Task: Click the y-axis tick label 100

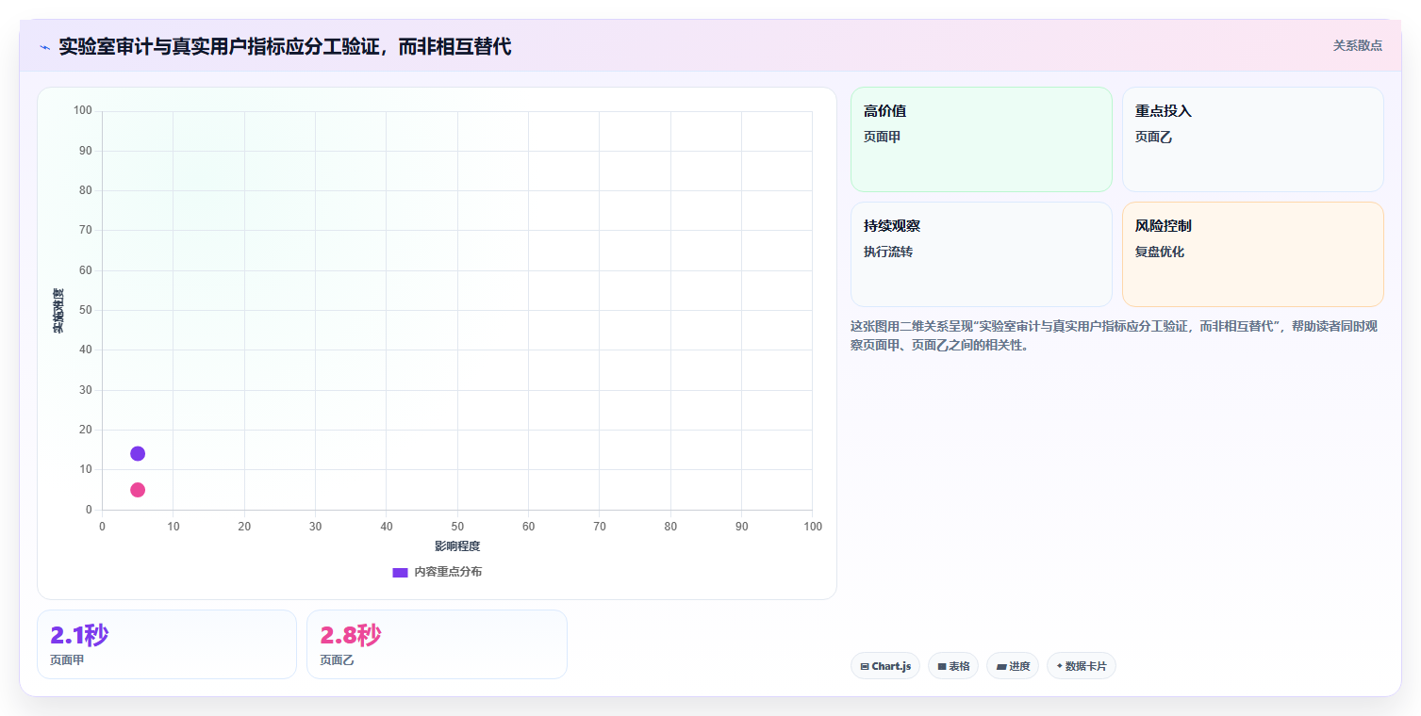Action: click(x=83, y=111)
